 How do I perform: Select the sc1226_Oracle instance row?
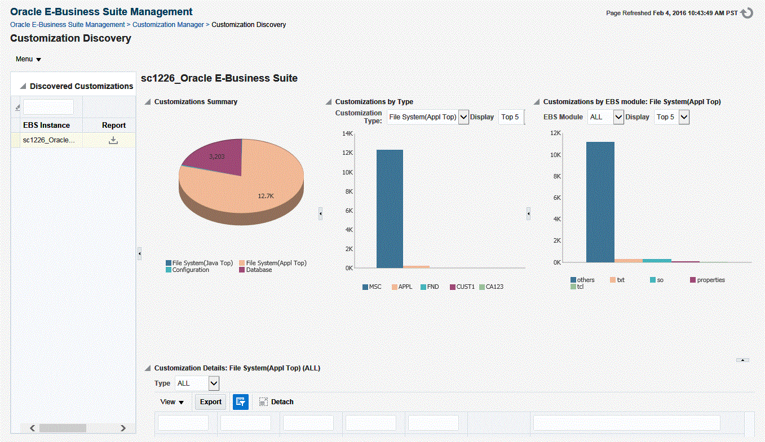73,140
